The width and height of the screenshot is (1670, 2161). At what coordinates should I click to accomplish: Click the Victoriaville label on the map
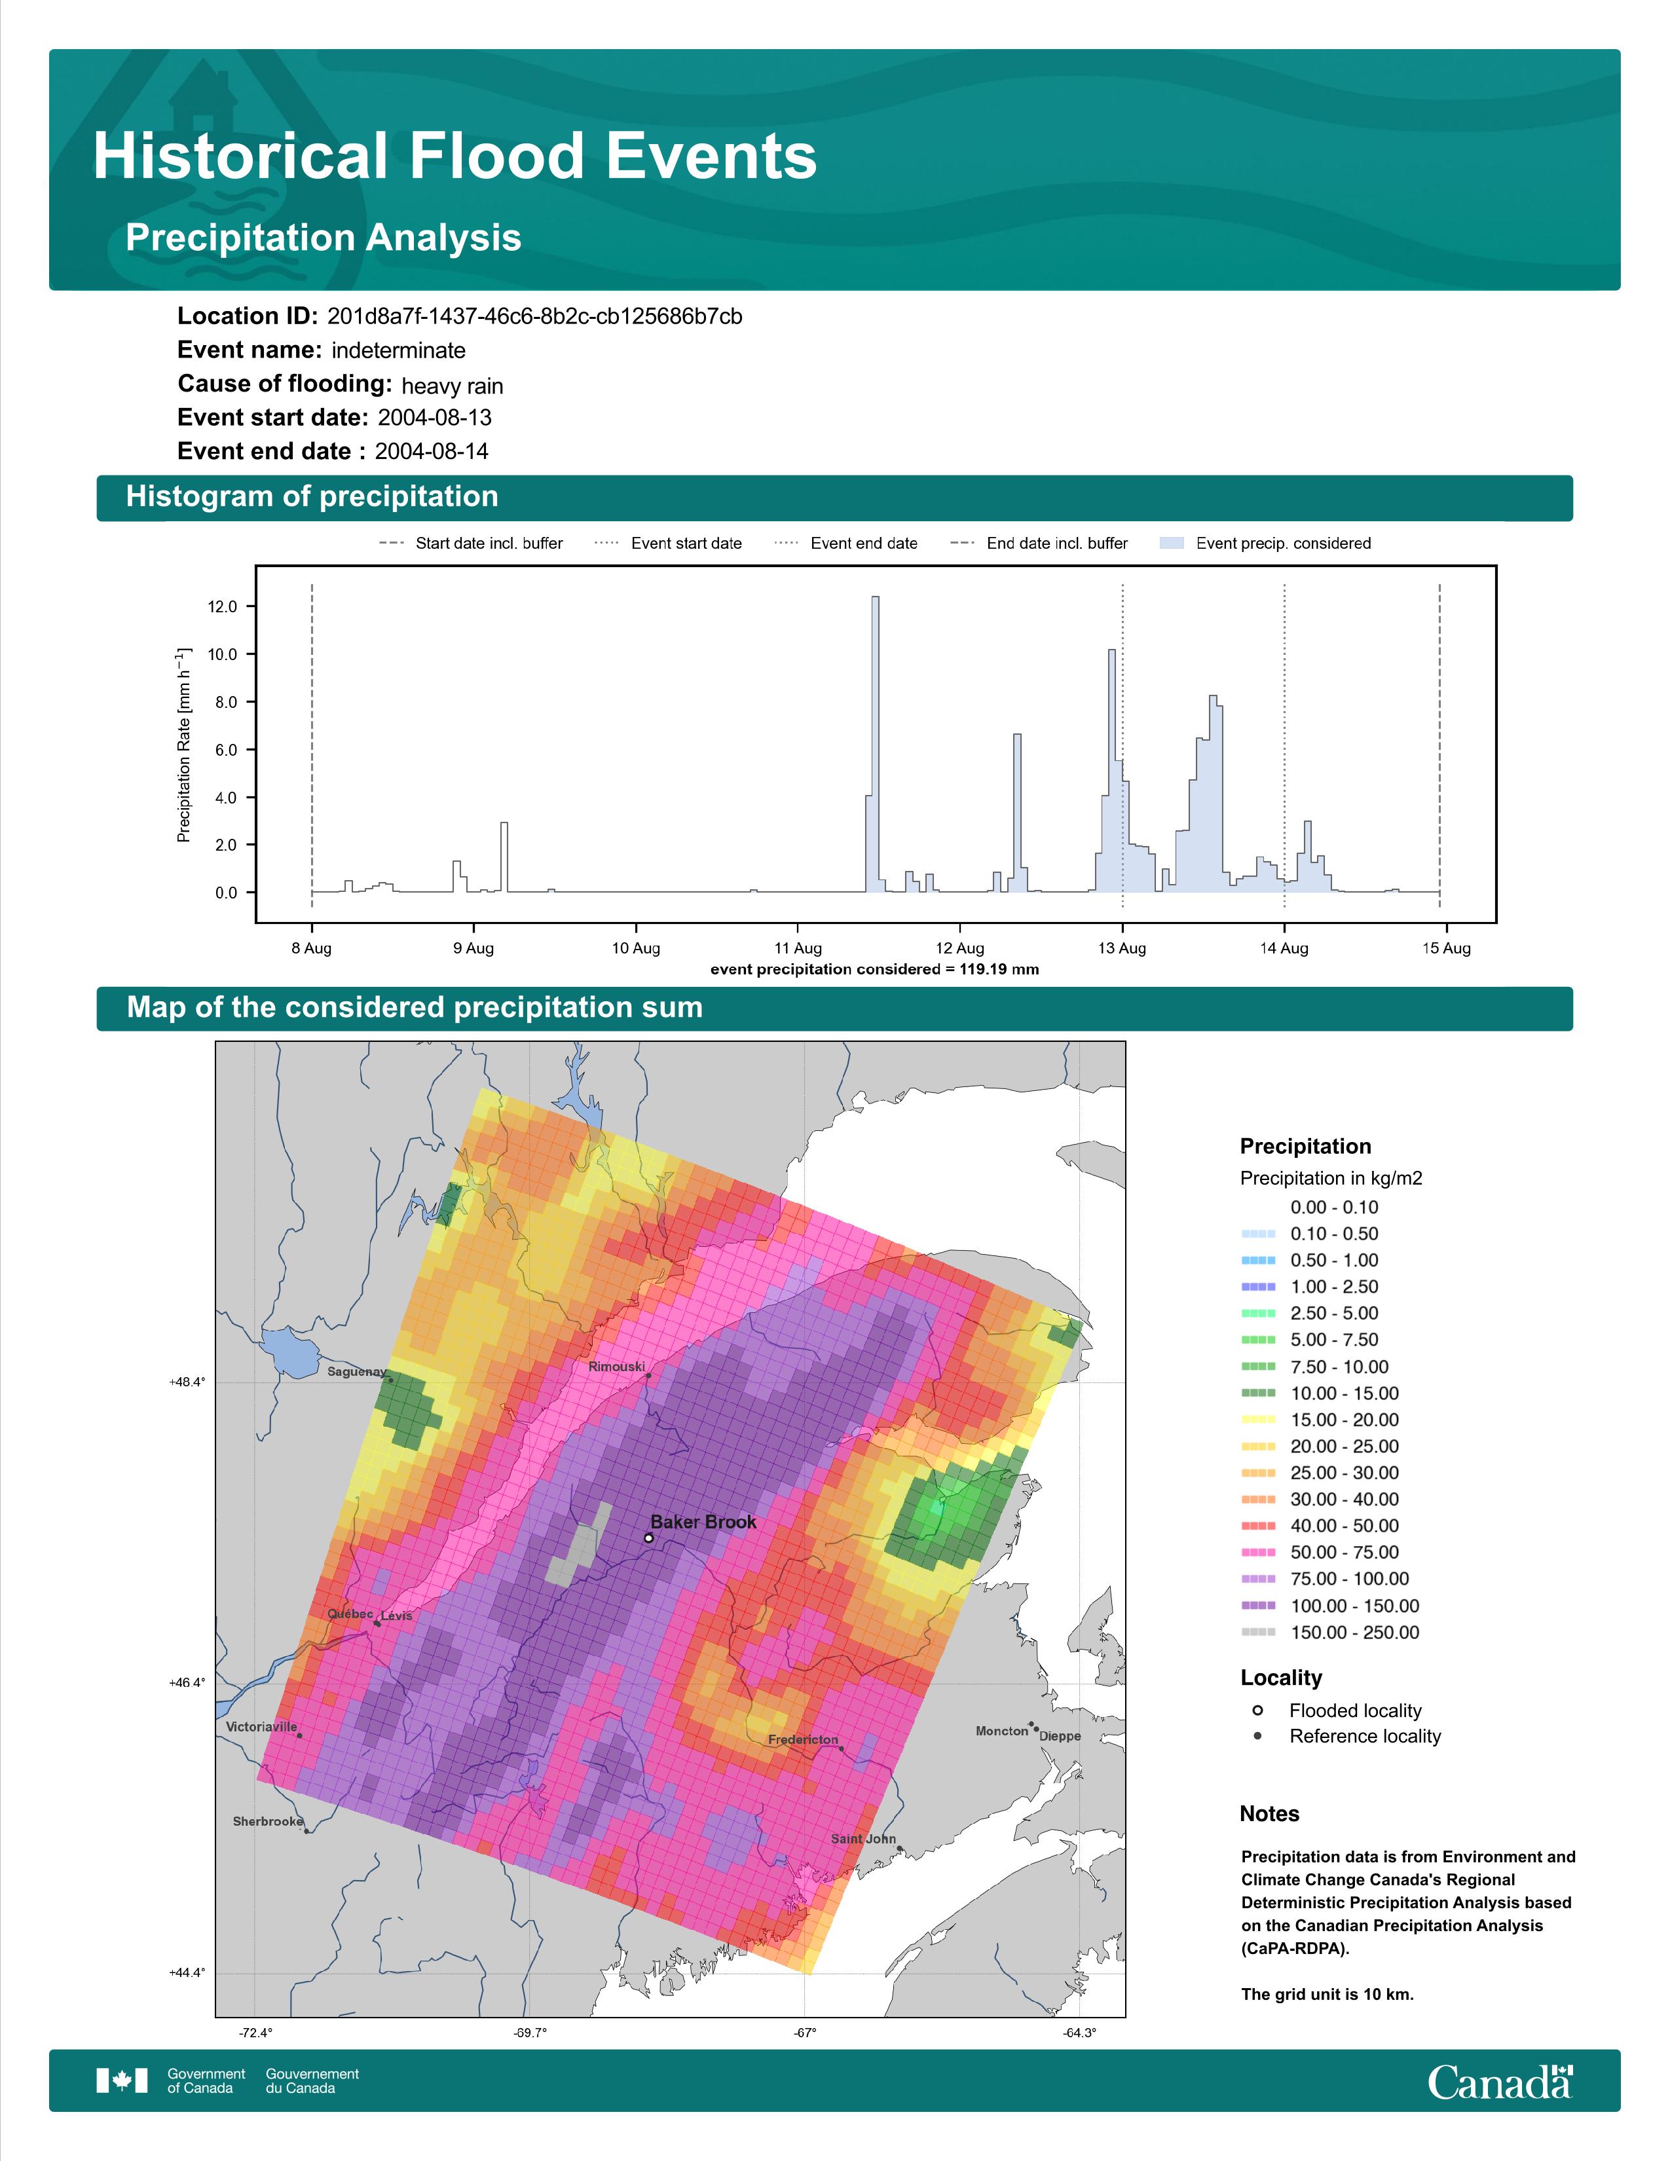261,1727
